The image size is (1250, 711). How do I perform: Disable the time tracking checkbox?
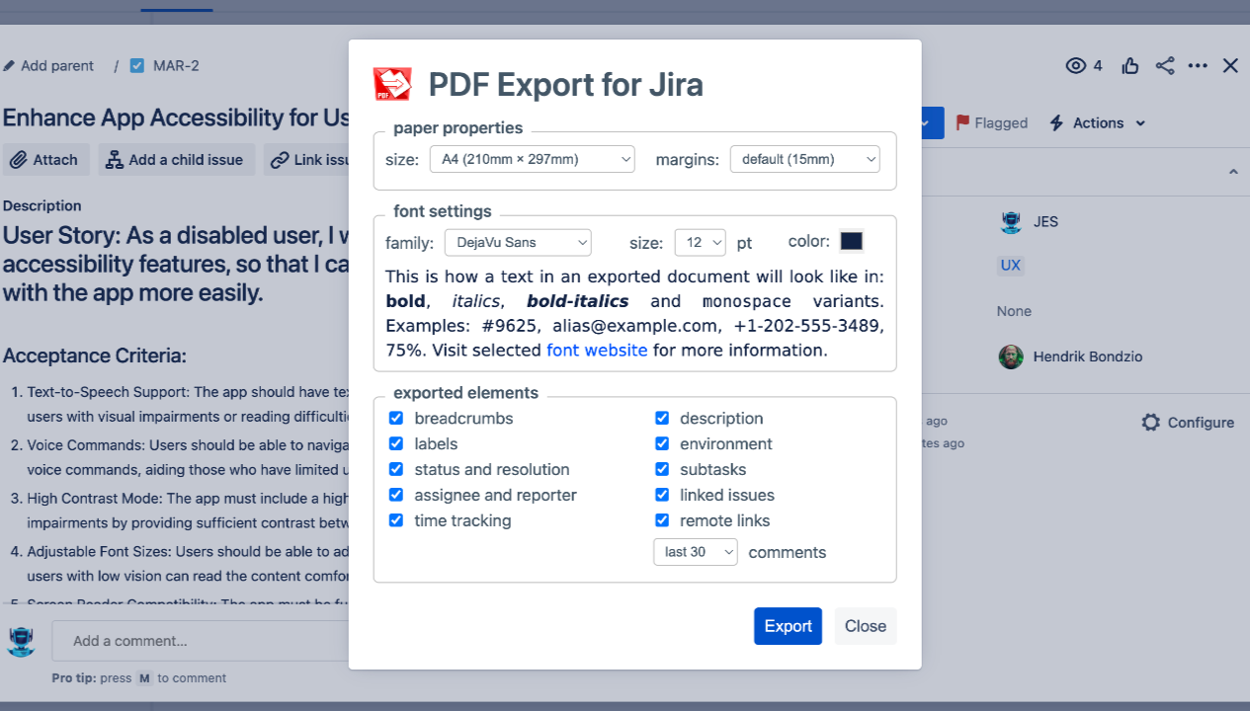[x=396, y=521]
